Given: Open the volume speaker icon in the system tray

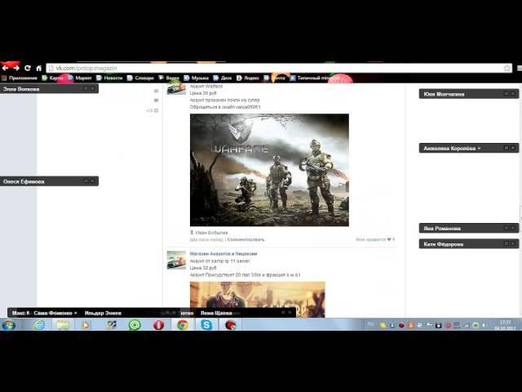Looking at the screenshot, I should tap(484, 325).
